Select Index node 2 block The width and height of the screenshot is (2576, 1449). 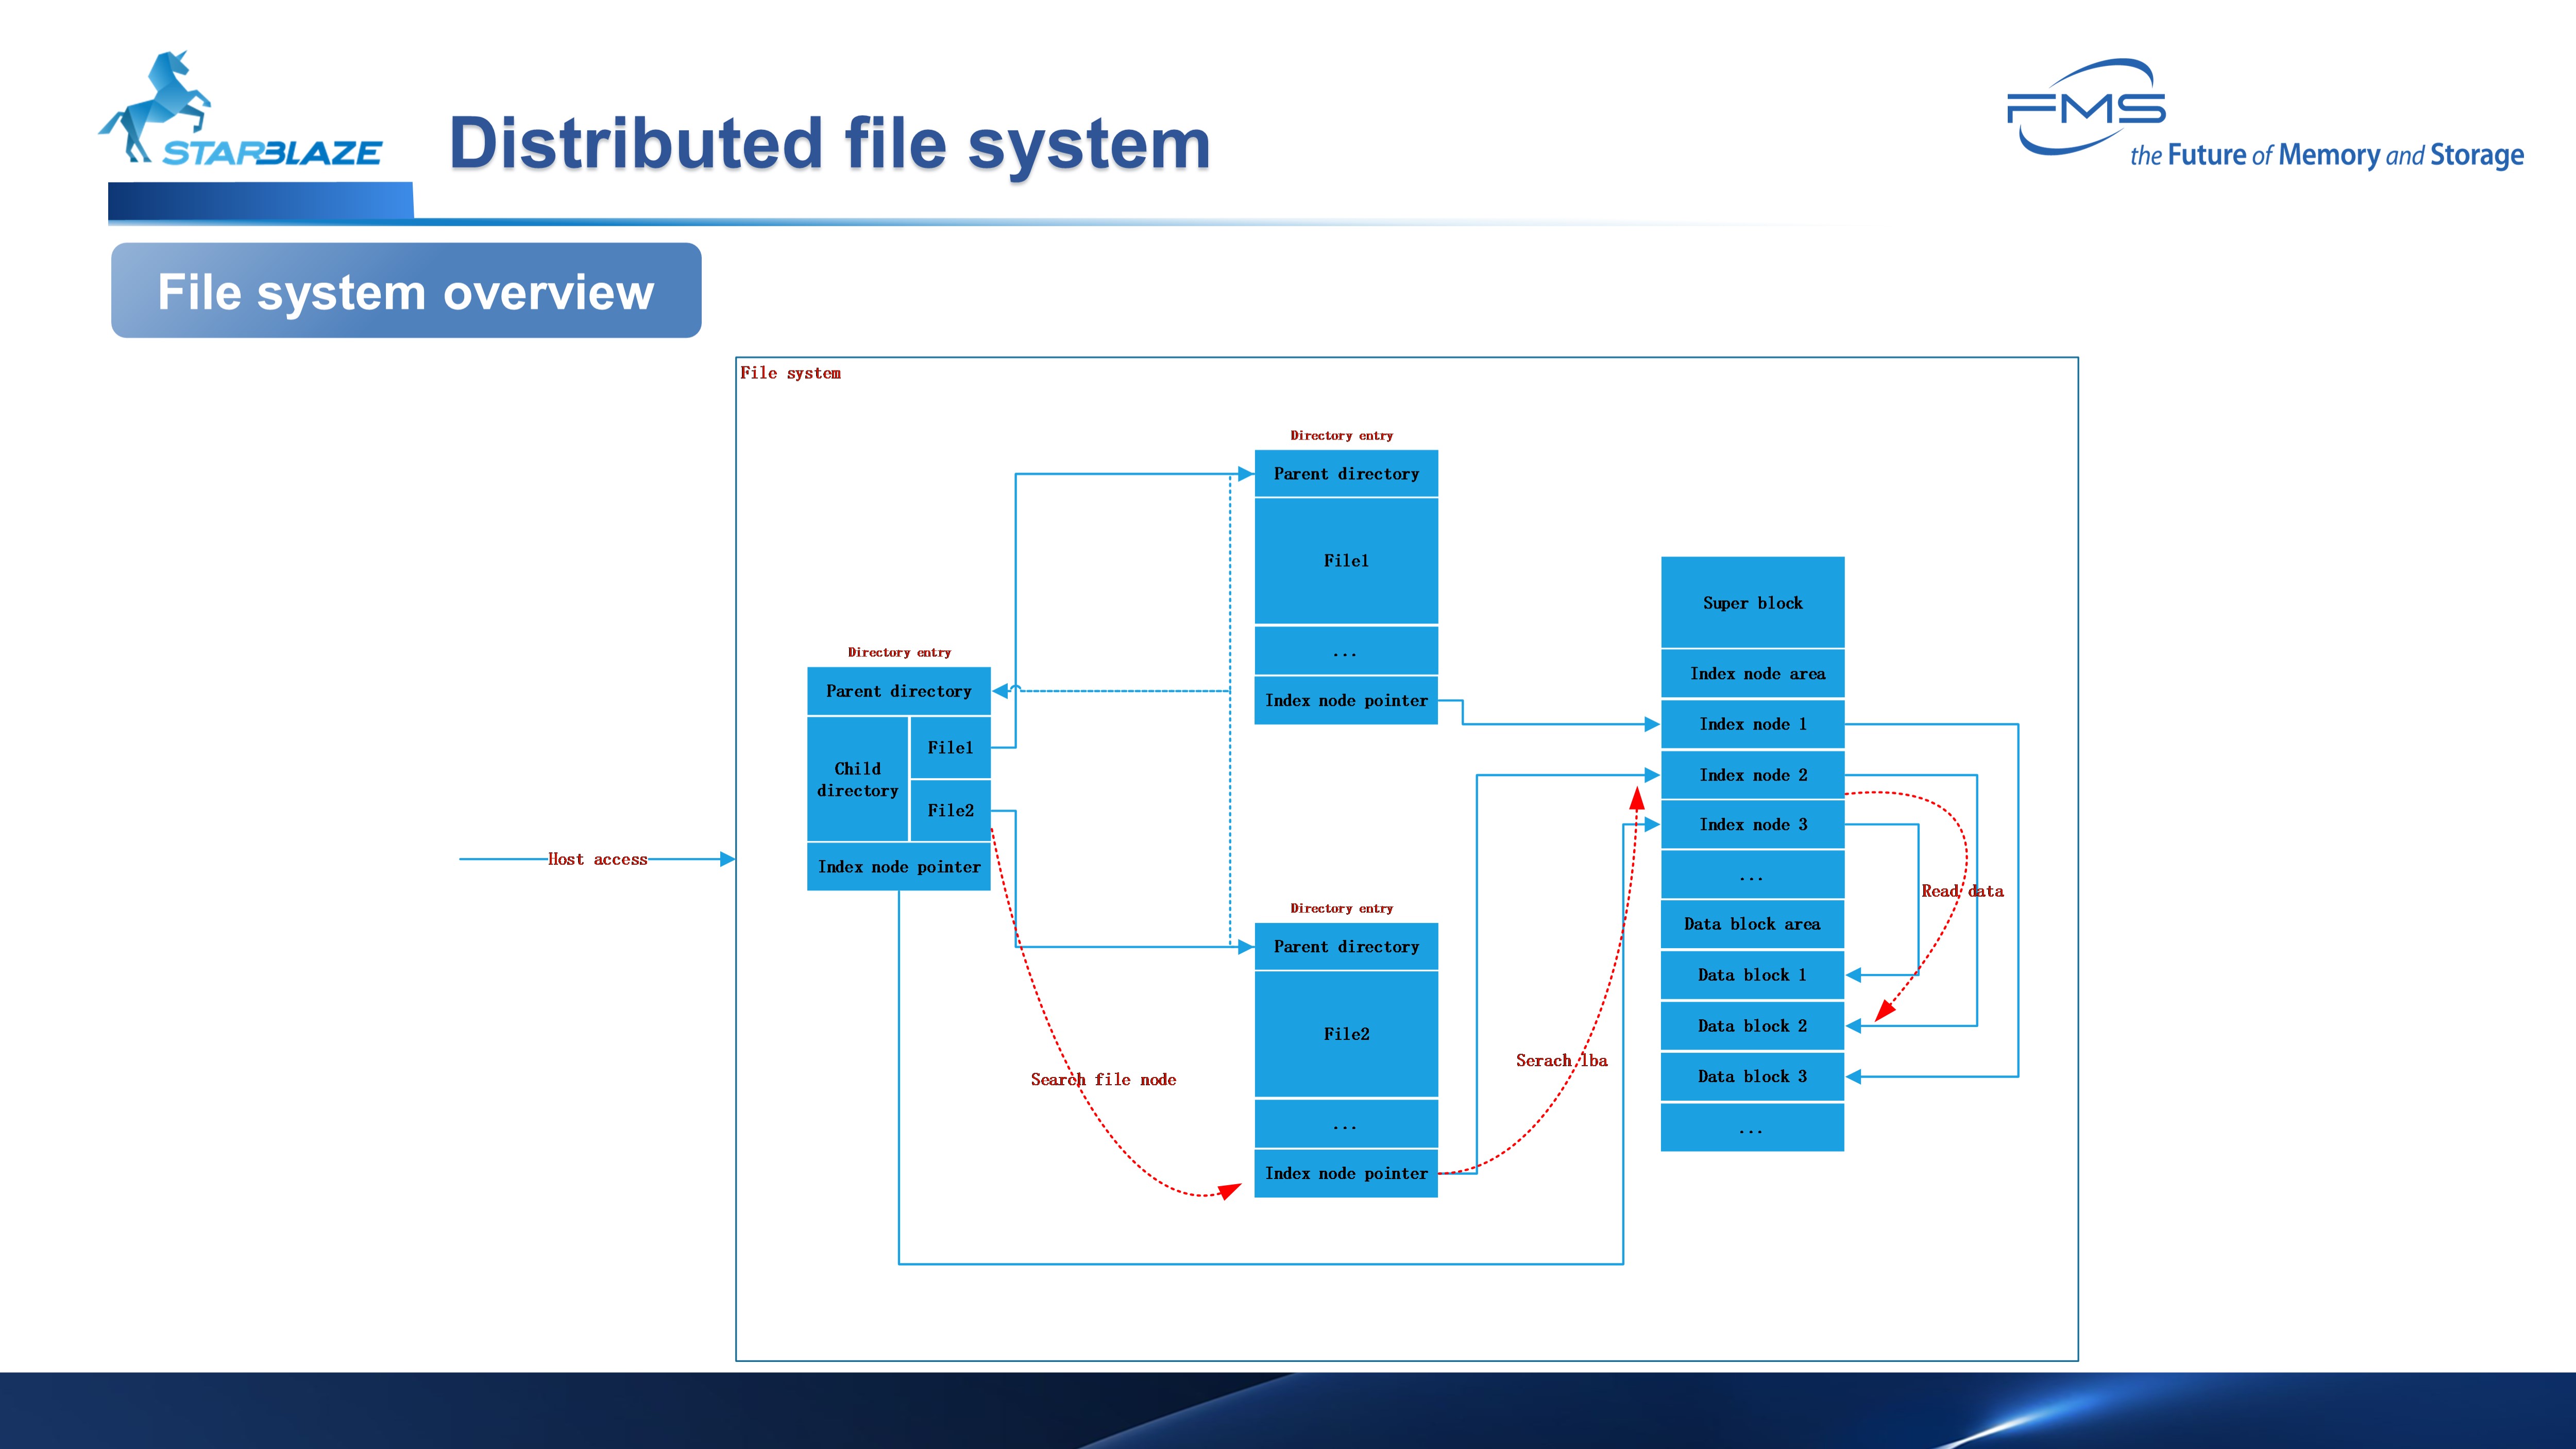click(1752, 775)
